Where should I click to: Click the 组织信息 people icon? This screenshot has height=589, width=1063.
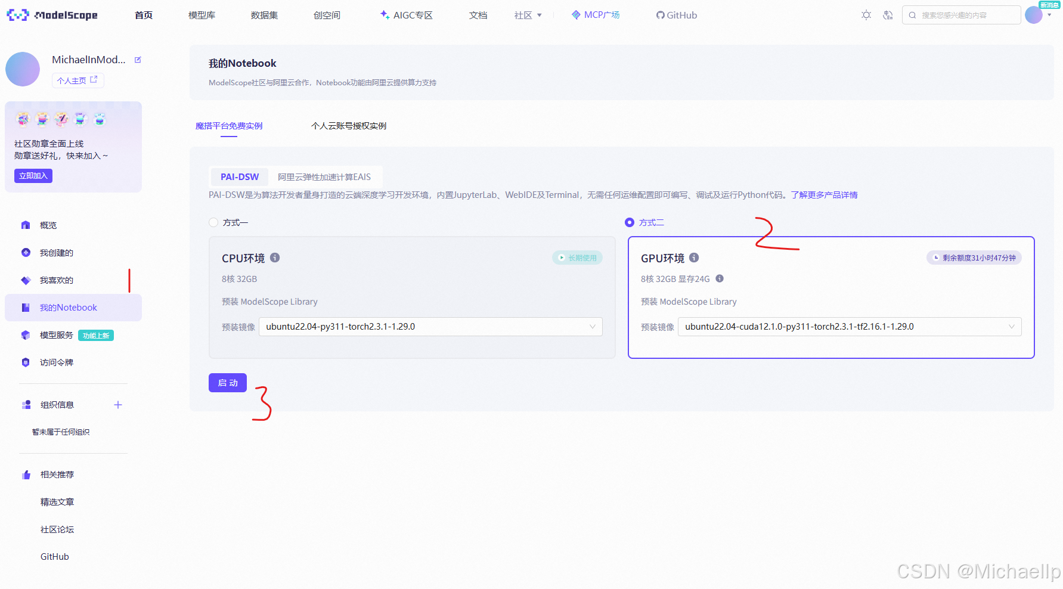click(x=26, y=405)
